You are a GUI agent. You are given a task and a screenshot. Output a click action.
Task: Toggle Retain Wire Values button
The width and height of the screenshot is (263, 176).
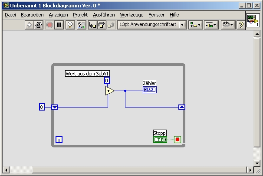pos(82,25)
